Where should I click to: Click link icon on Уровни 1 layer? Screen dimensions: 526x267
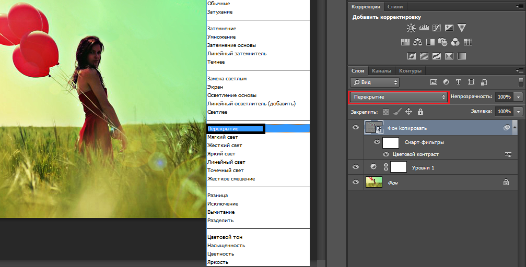coord(386,166)
